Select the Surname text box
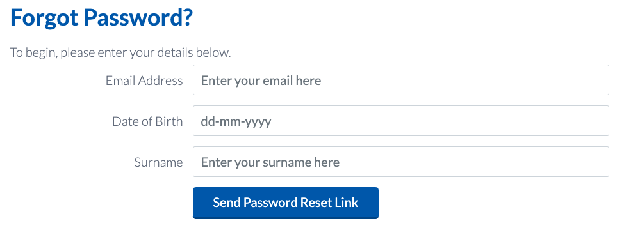The image size is (633, 230). click(x=401, y=162)
